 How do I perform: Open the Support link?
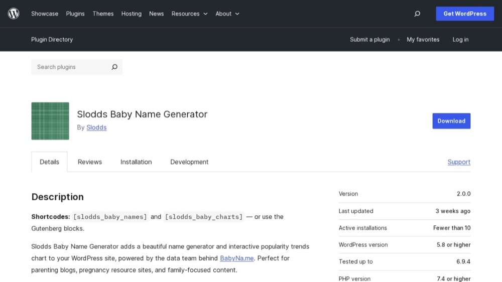click(459, 162)
